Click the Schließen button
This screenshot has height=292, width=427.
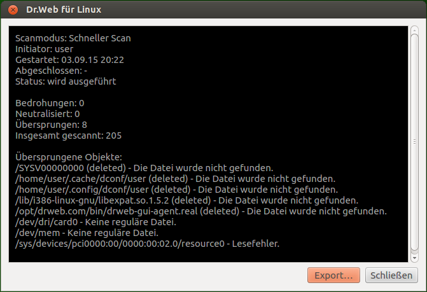[x=391, y=275]
